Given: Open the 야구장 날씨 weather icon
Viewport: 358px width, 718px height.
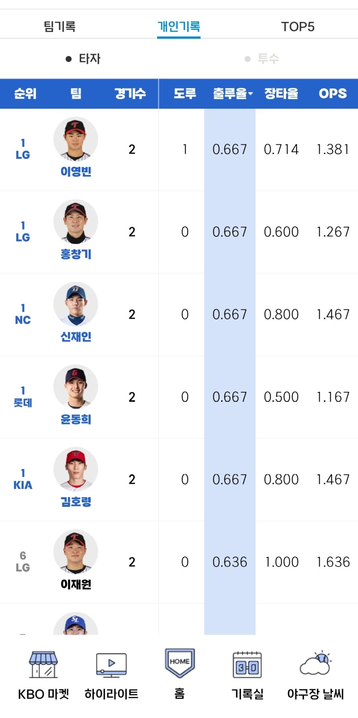Looking at the screenshot, I should coord(315,664).
